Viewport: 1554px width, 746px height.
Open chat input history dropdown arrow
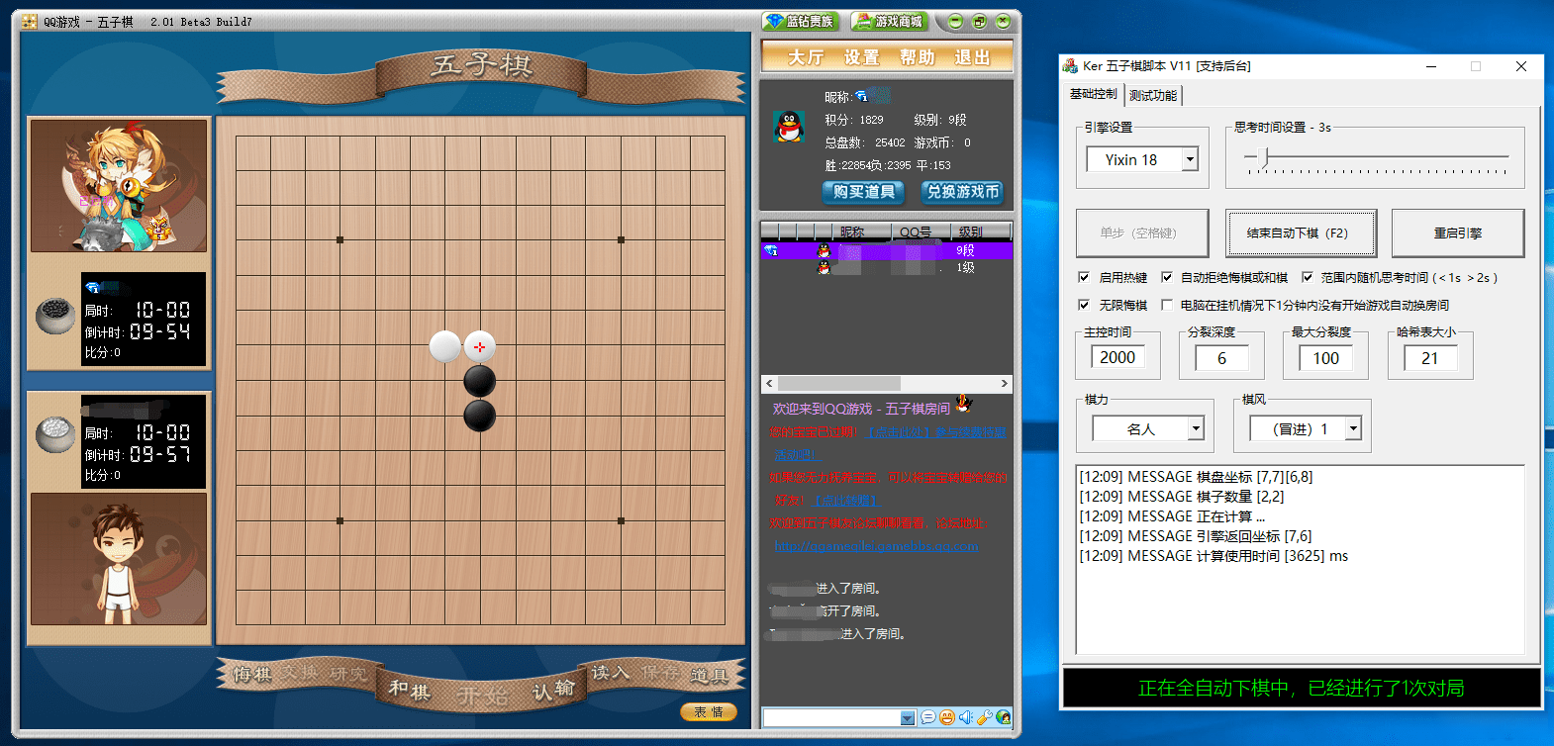(908, 718)
